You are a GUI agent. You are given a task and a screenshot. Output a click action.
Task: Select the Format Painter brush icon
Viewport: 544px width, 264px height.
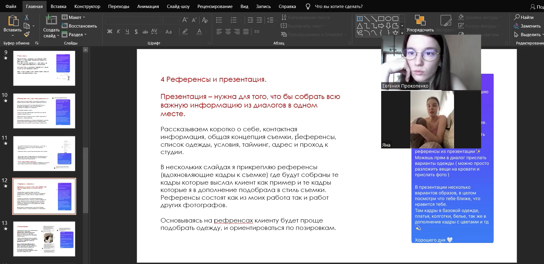coord(27,34)
